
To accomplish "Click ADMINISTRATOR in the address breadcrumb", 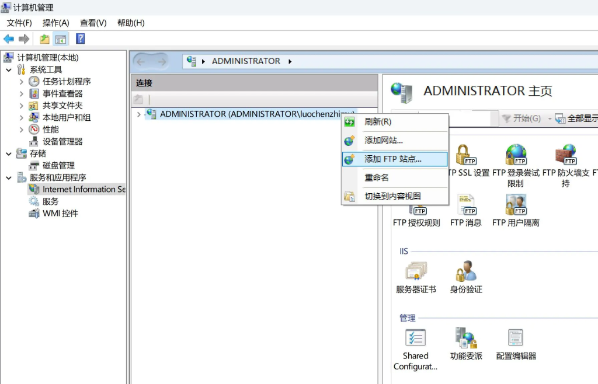I will [246, 61].
